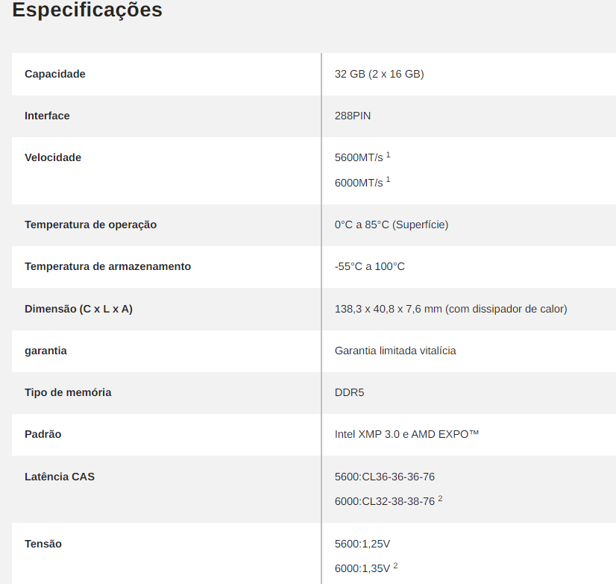Open footnote 1 next to 6000MT/s
Screen dimensions: 616x584
click(x=388, y=180)
